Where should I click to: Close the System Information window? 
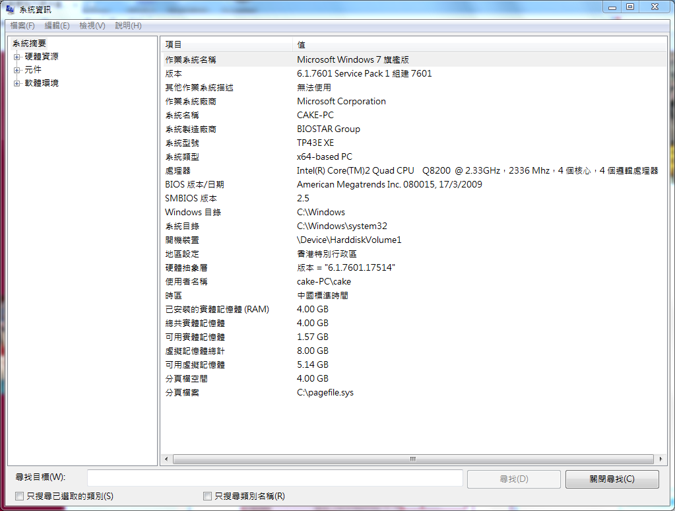pyautogui.click(x=655, y=7)
